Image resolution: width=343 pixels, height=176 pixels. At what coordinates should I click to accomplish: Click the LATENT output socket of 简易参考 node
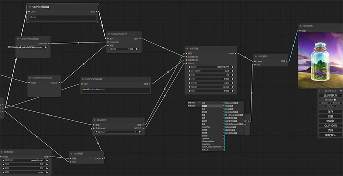coord(143,128)
